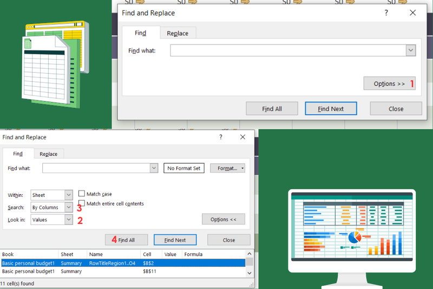Click Find All in the lower dialog

click(x=126, y=240)
